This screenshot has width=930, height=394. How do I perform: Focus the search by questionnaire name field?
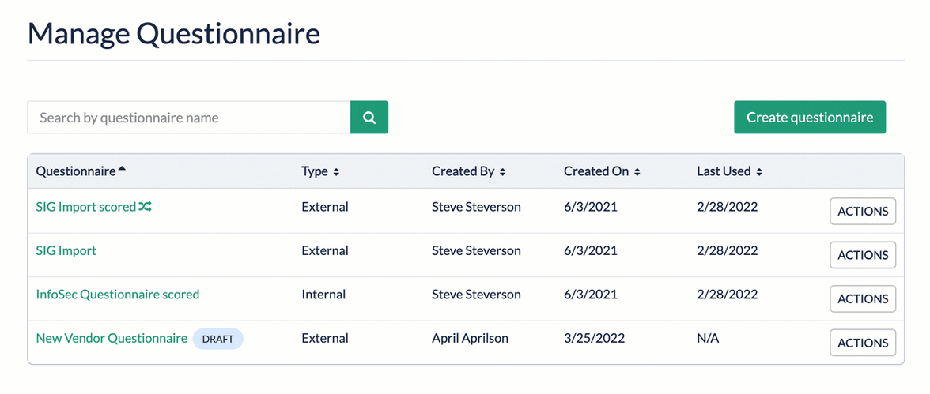coord(189,118)
